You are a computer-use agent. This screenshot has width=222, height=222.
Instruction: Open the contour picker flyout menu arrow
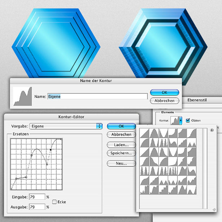pos(212,130)
